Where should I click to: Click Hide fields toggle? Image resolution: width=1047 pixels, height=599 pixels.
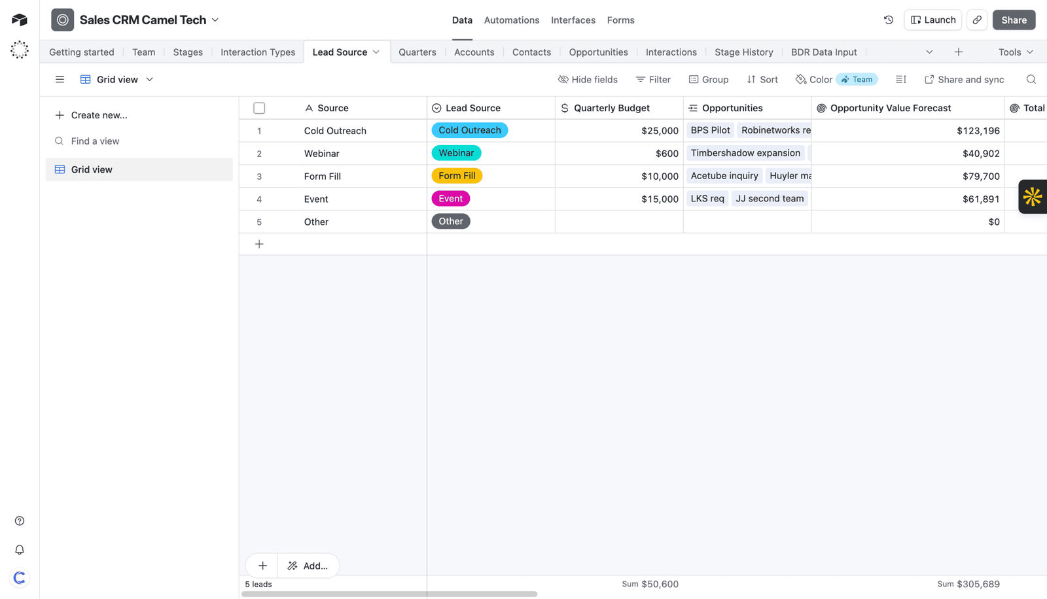(x=588, y=79)
